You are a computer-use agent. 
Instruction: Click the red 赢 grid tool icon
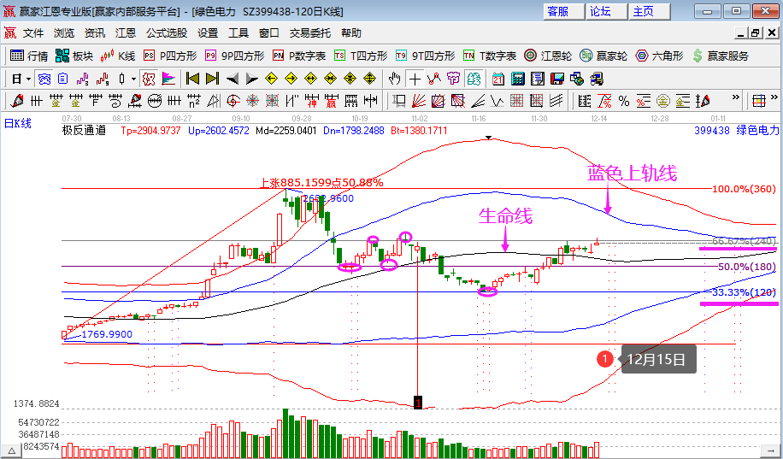click(x=332, y=102)
